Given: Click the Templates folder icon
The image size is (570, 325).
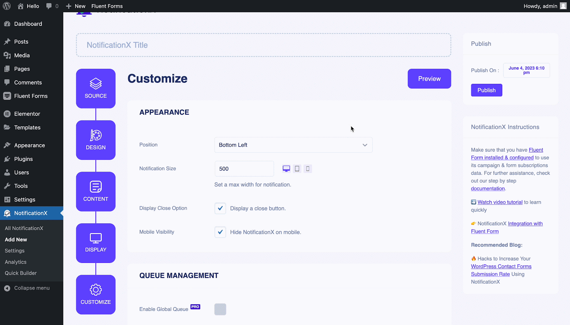Looking at the screenshot, I should 7,127.
